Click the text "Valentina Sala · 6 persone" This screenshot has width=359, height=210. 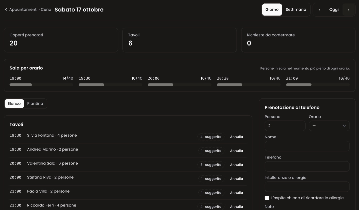click(52, 163)
